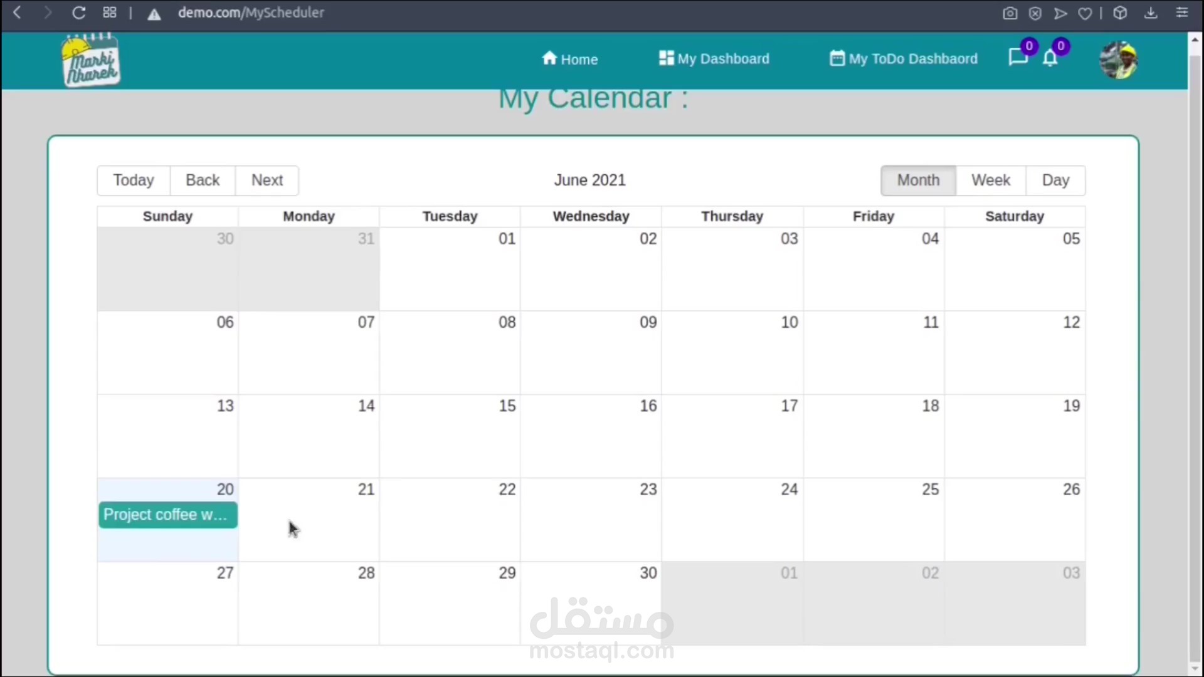Switch calendar to Week view
1204x677 pixels.
[x=990, y=181]
